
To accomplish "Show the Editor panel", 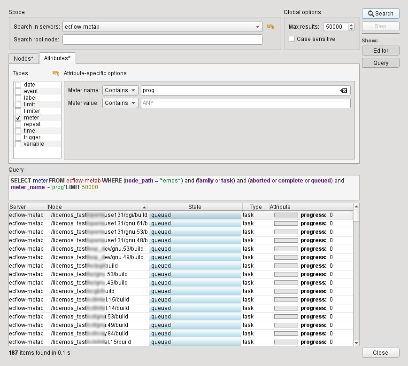I will [380, 51].
